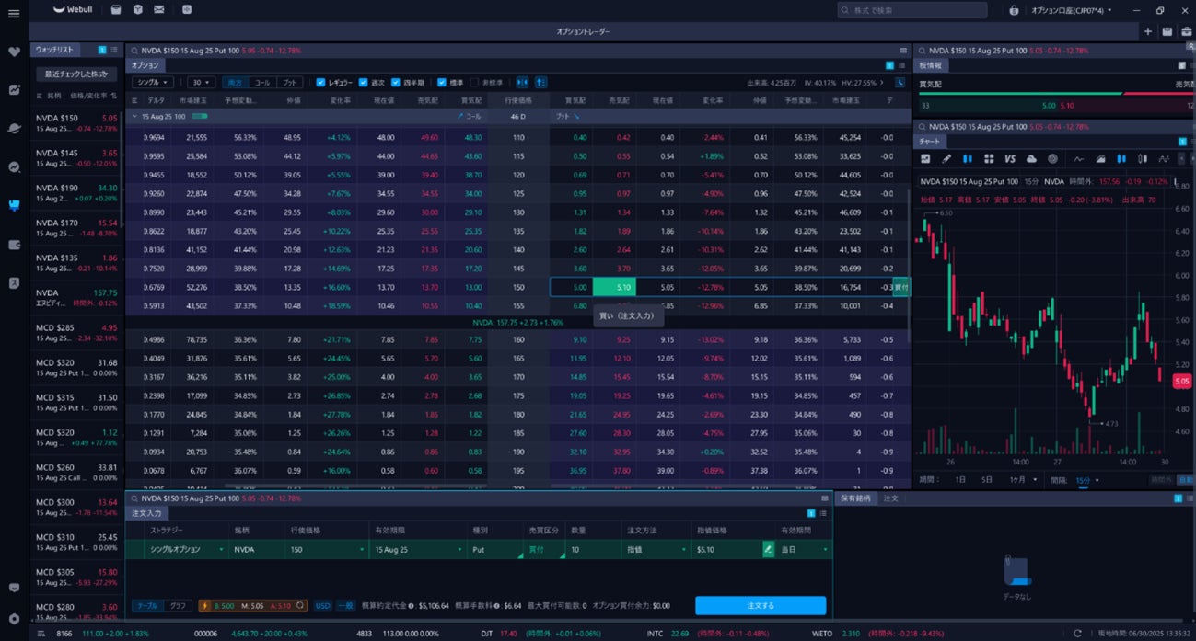Screen dimensions: 1196x641
Task: Open the 保有銘柄 positions tab
Action: click(x=856, y=498)
